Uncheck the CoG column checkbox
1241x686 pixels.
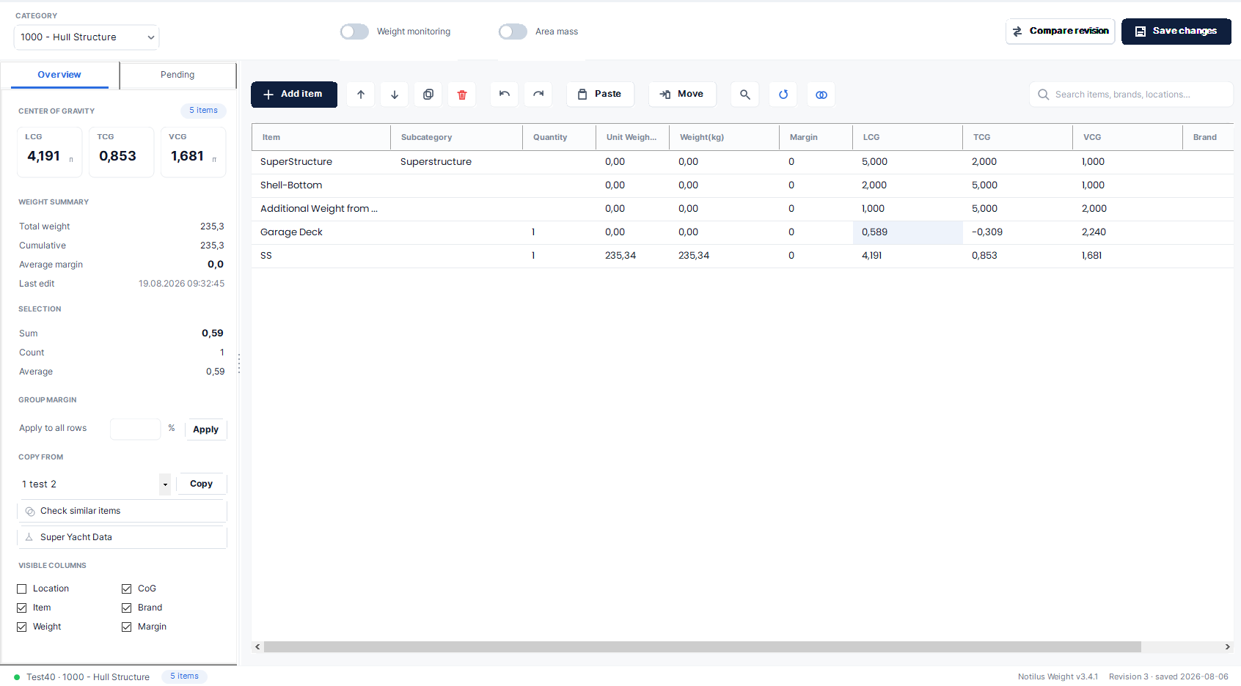click(127, 589)
